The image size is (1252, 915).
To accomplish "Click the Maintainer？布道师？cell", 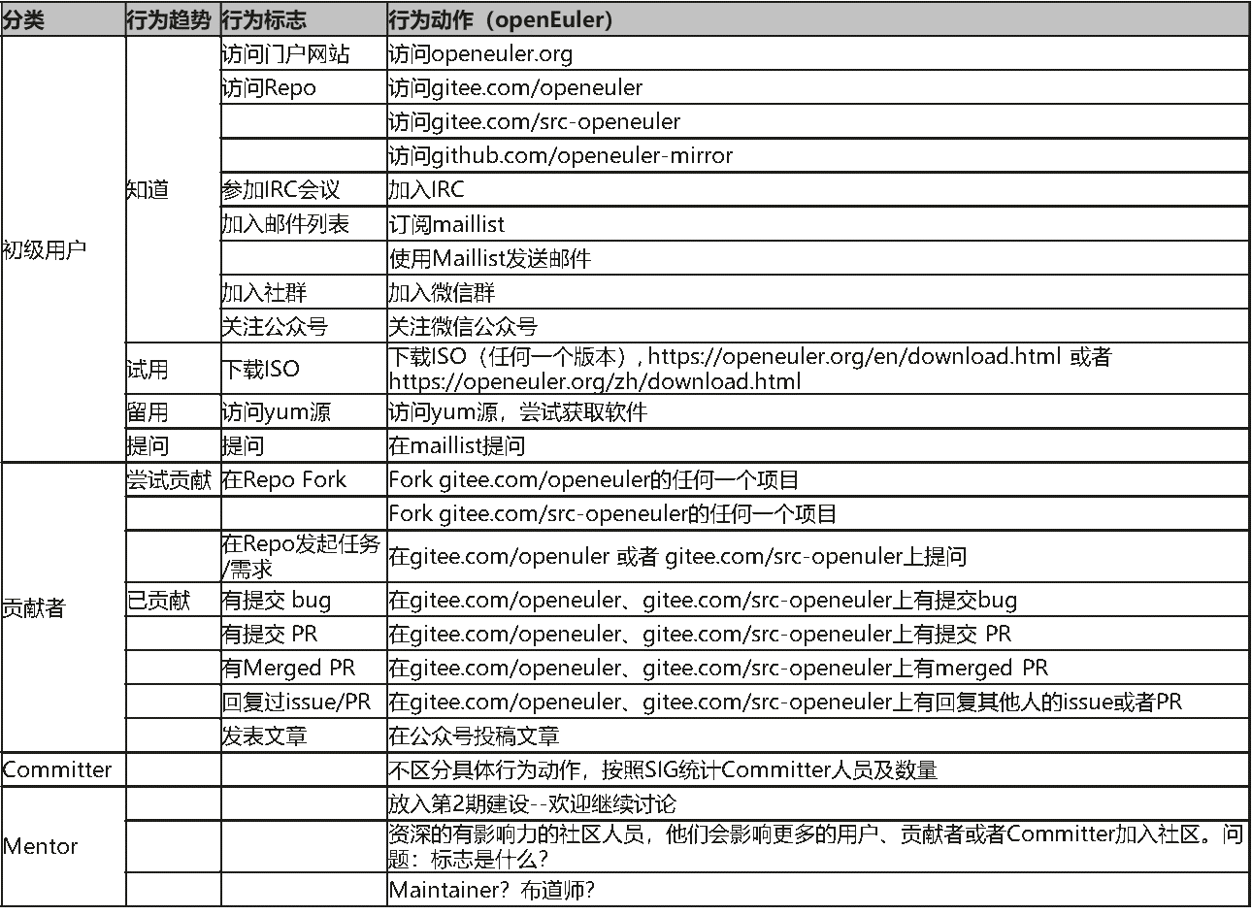I will pos(491,890).
